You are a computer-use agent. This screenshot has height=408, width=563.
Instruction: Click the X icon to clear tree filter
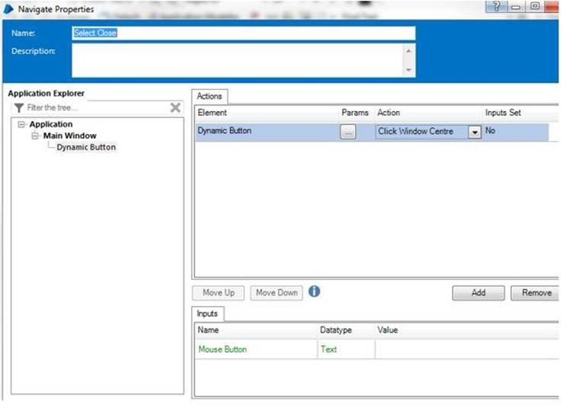click(174, 108)
